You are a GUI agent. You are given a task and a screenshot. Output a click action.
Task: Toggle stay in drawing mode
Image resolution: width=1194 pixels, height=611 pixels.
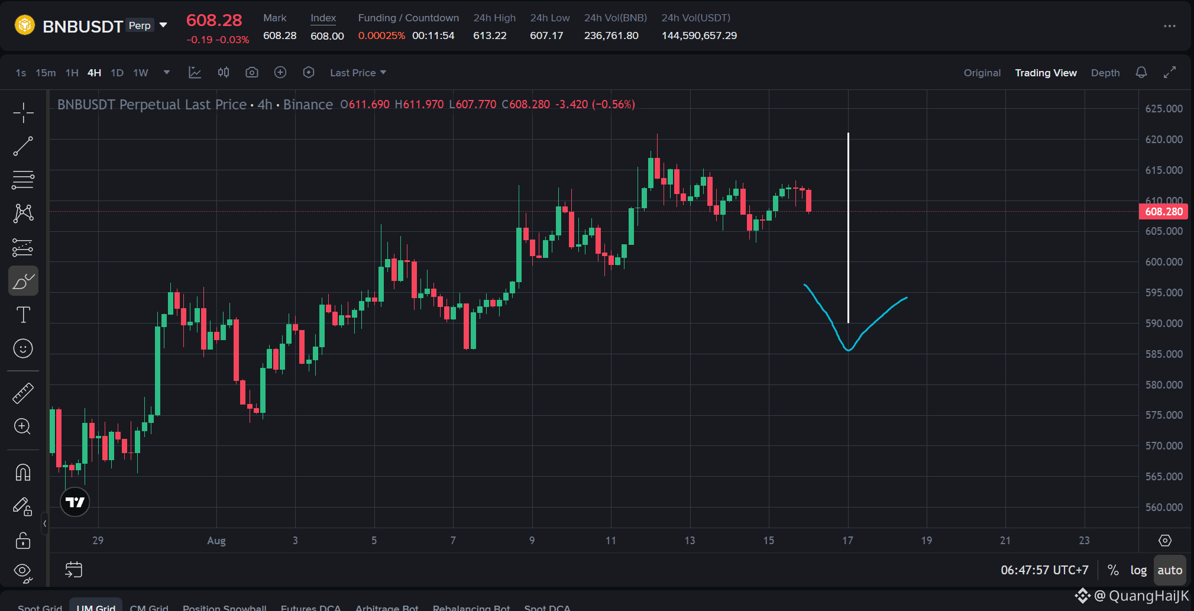tap(23, 506)
